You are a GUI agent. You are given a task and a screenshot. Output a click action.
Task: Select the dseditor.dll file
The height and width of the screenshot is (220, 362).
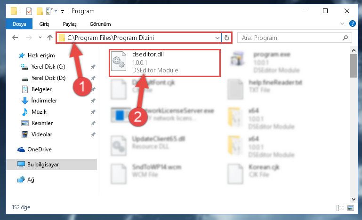click(165, 63)
